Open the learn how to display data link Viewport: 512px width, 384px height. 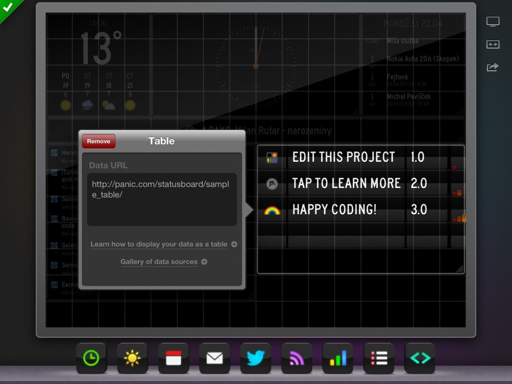coord(159,244)
